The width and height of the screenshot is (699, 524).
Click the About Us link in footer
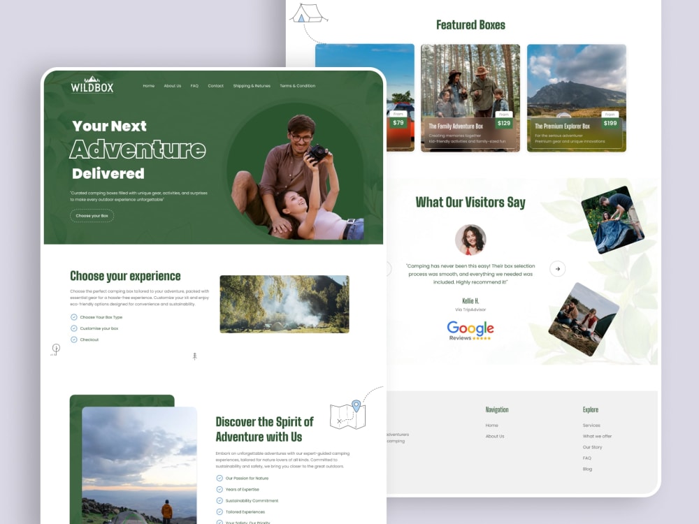pos(495,436)
